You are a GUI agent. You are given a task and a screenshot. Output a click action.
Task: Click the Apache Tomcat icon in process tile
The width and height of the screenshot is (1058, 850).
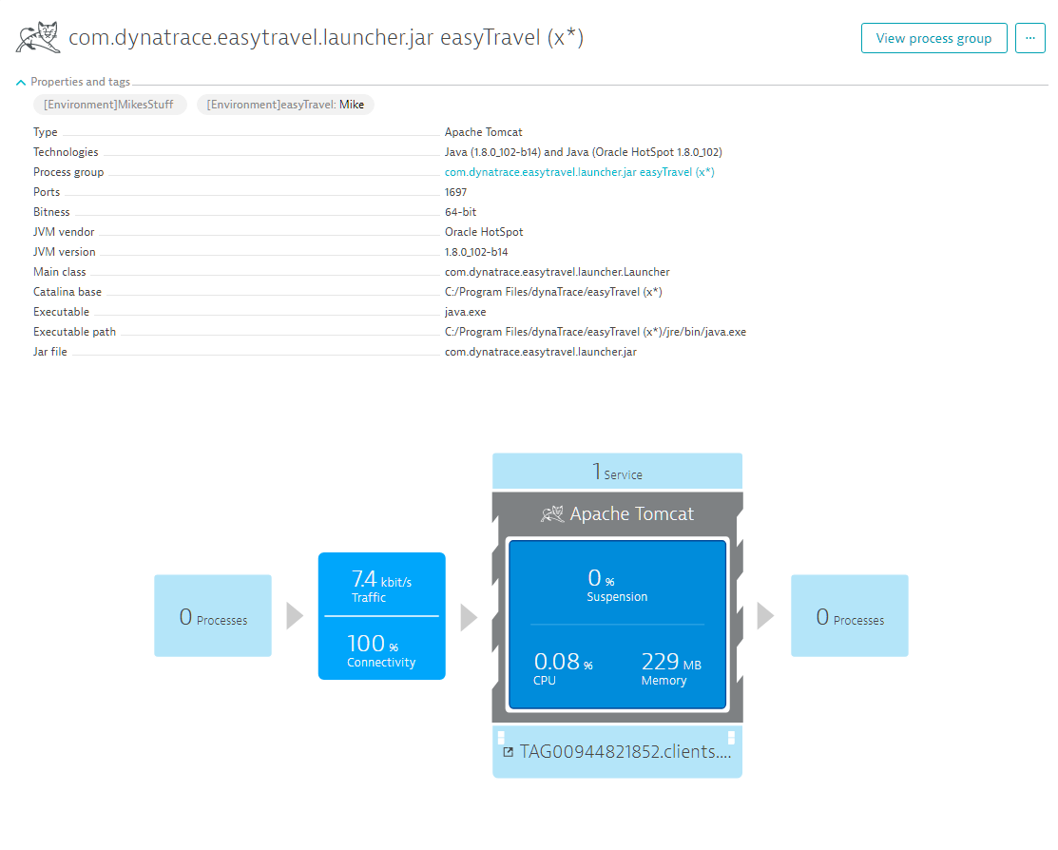tap(552, 514)
